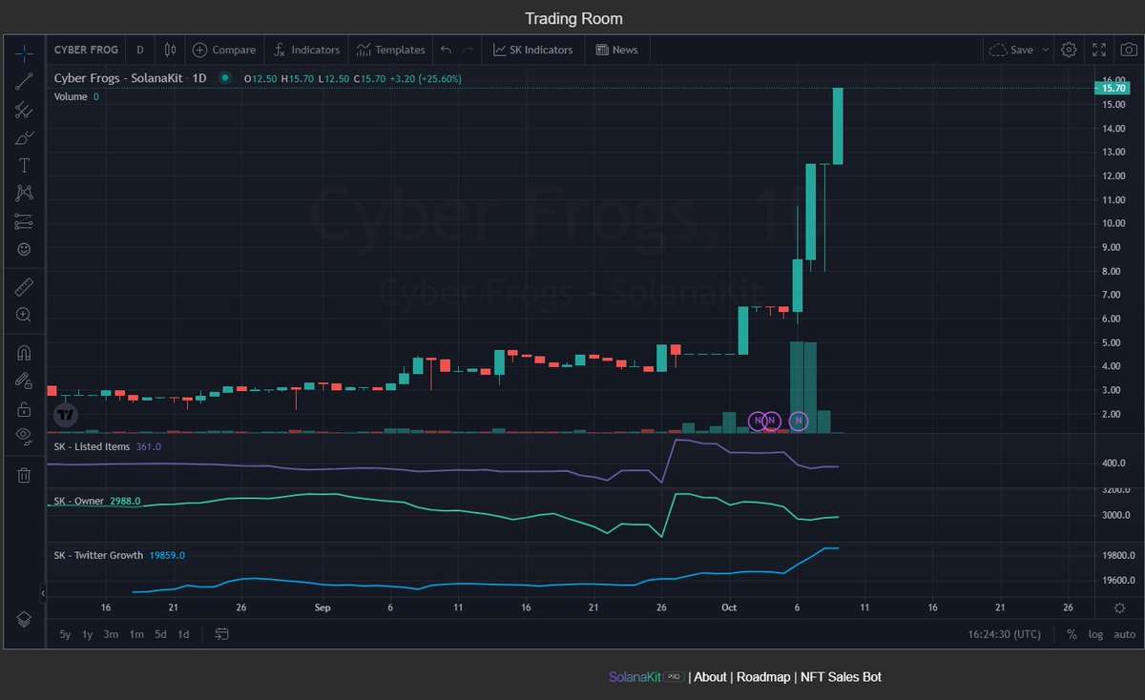The width and height of the screenshot is (1145, 700).
Task: Open the emoji icons tool
Action: coord(24,249)
